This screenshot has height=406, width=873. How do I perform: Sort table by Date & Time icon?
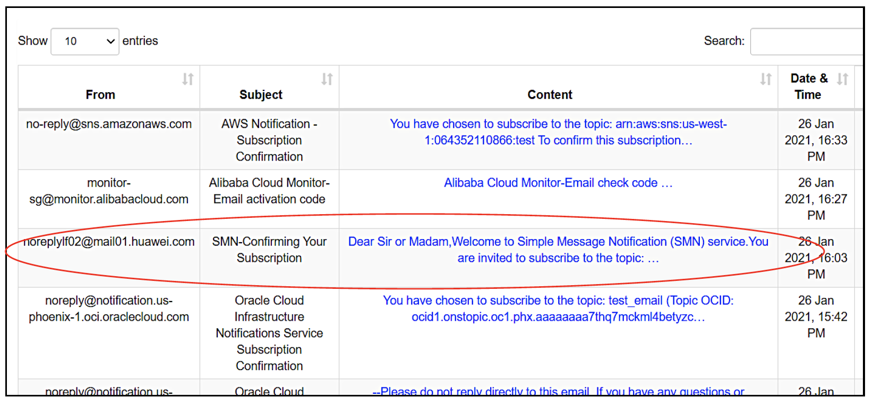(842, 79)
